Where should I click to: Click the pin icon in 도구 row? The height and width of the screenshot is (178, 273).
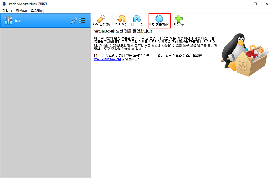coord(74,20)
